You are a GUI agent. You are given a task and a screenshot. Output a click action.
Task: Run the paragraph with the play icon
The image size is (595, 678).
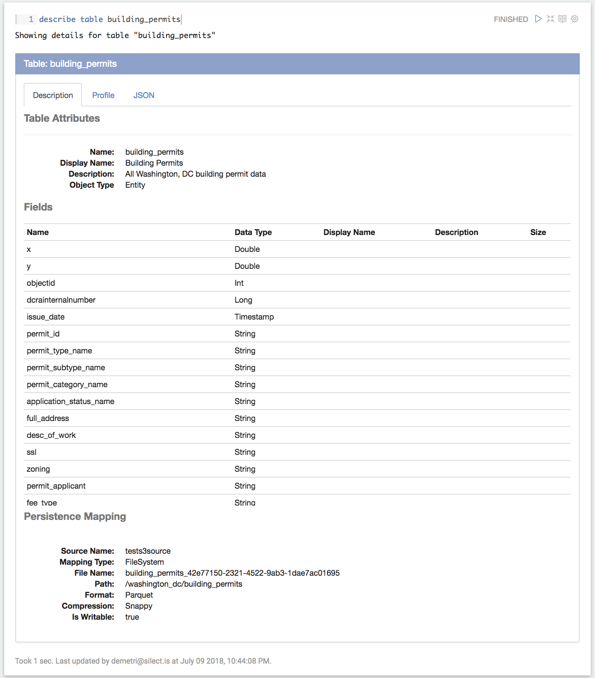(538, 19)
